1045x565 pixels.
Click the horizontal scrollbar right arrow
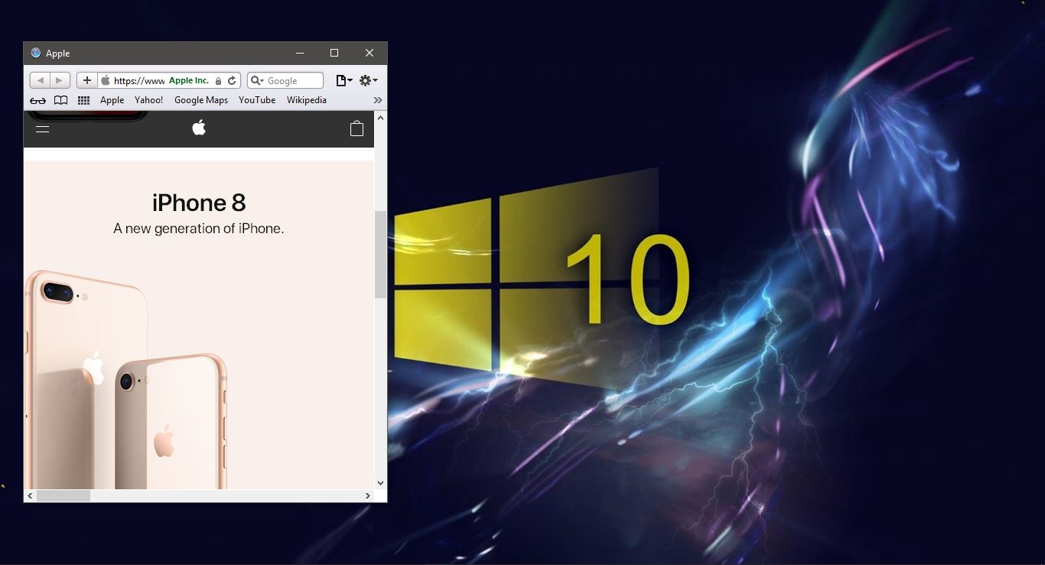click(367, 495)
